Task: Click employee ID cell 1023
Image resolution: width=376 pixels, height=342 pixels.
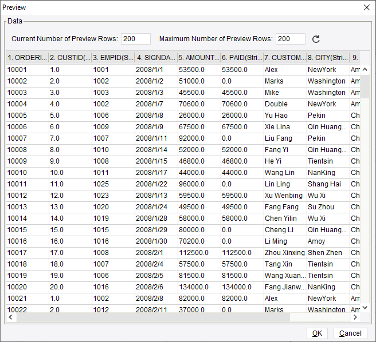Action: 113,196
